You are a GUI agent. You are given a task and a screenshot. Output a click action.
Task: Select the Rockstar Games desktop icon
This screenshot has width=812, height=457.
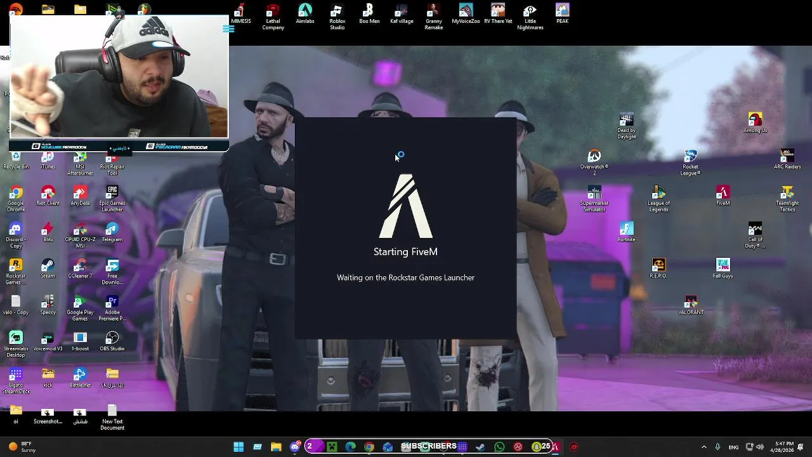pos(16,272)
